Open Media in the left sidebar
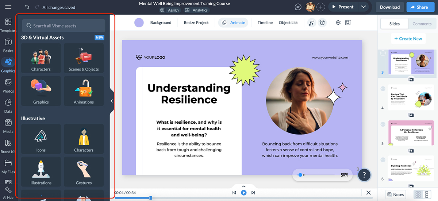 8,126
